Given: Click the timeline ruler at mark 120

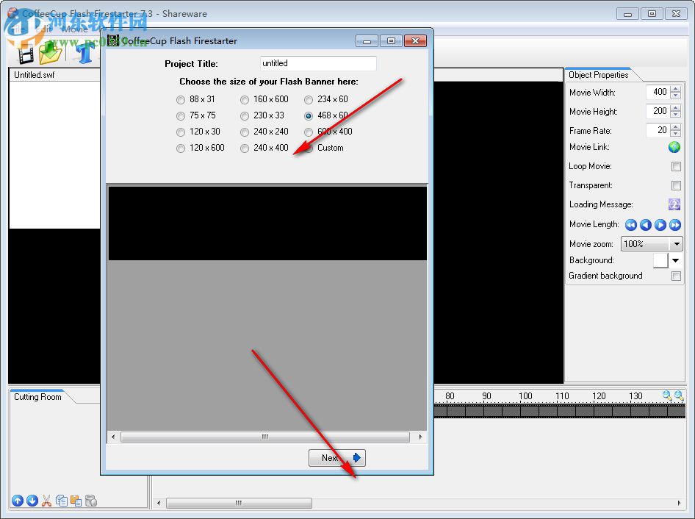Looking at the screenshot, I should (599, 395).
